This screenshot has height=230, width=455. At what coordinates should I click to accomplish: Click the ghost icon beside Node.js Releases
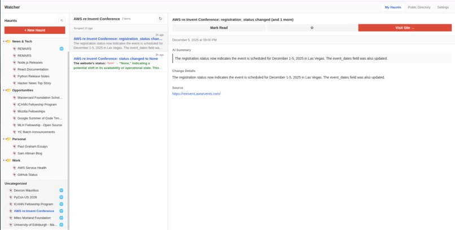click(x=15, y=63)
